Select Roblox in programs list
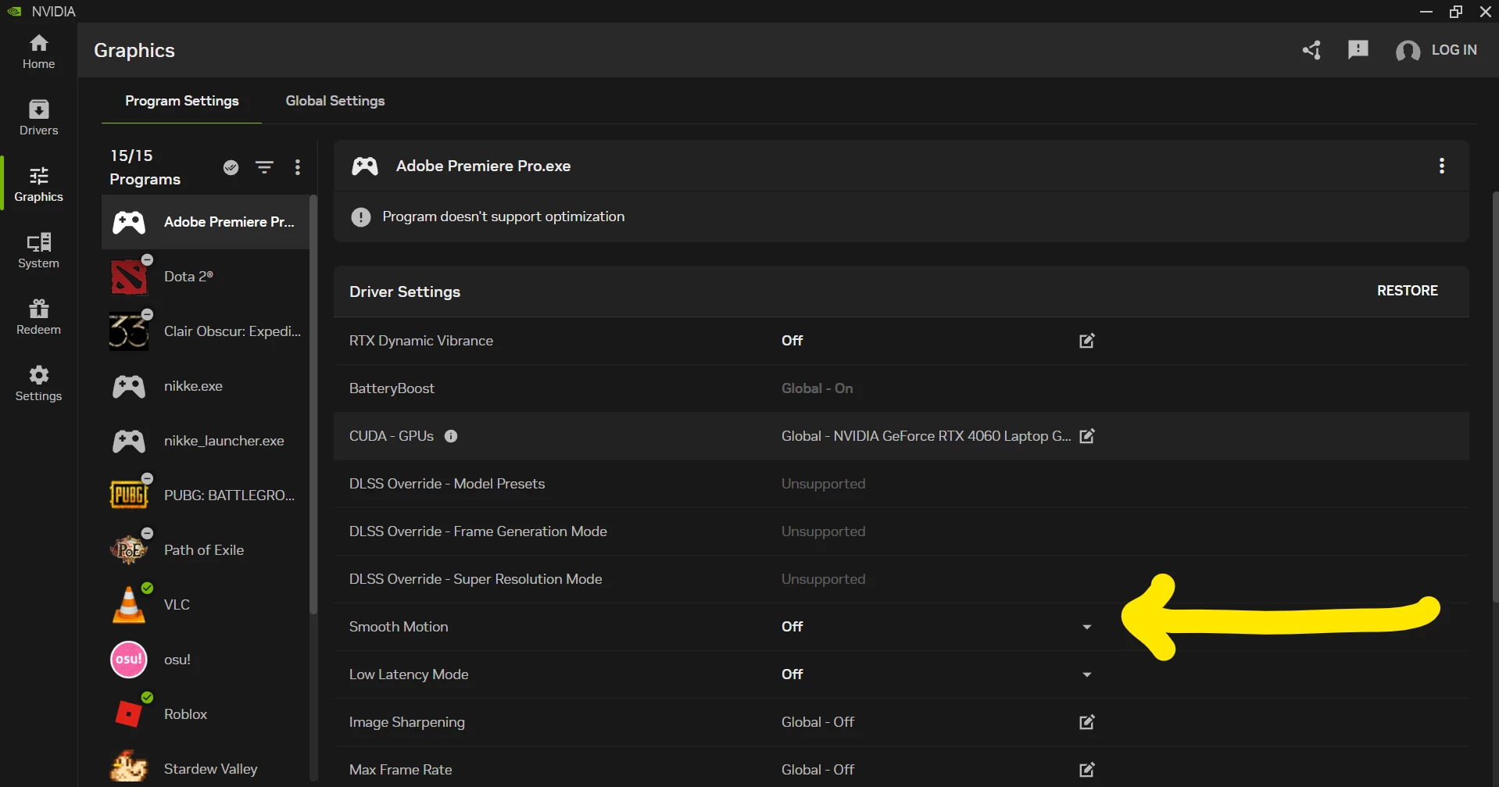This screenshot has width=1499, height=787. click(x=206, y=714)
